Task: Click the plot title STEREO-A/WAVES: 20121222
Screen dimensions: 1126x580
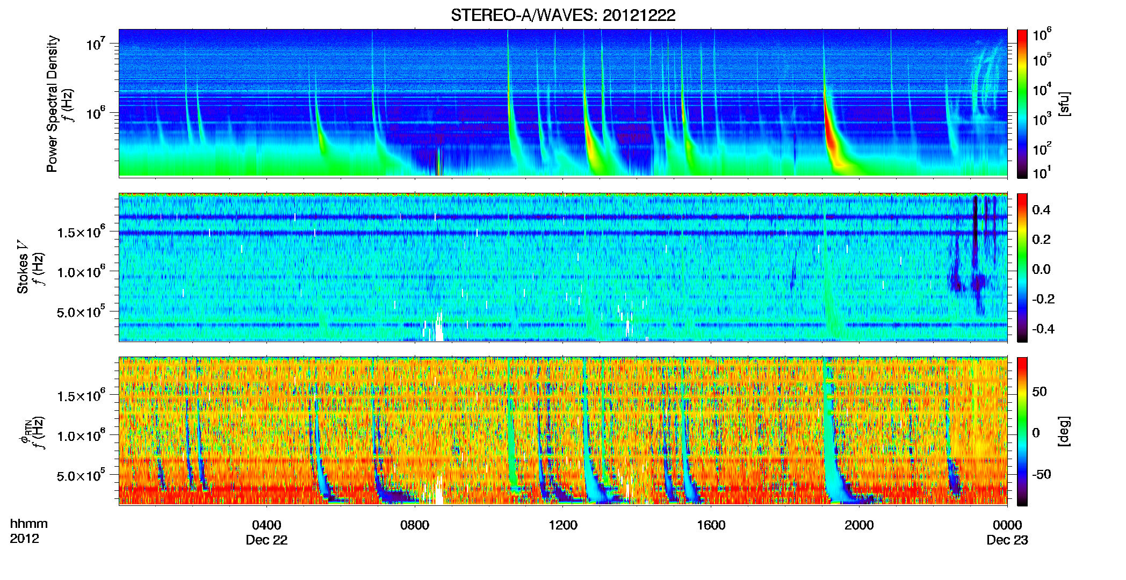Action: (563, 15)
